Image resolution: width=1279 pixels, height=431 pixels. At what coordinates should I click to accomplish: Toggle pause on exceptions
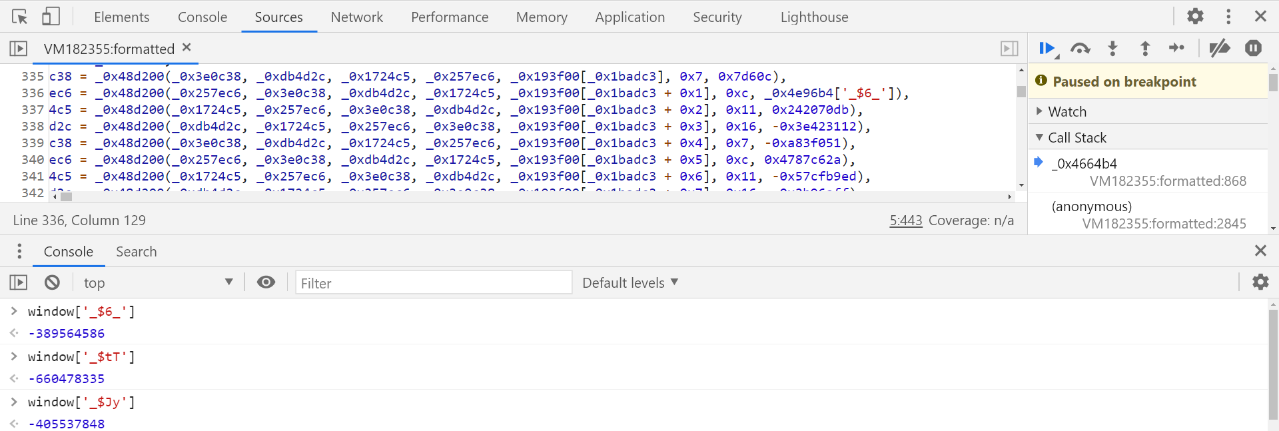click(1253, 49)
